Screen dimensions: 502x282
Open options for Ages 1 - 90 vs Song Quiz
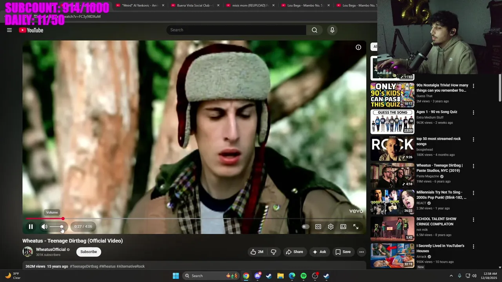[x=473, y=112]
